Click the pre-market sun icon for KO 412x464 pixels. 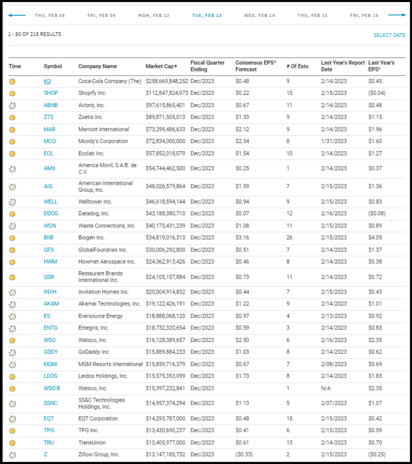pos(12,82)
